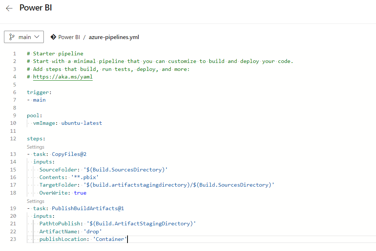Click the branch icon in the branch selector
Image resolution: width=376 pixels, height=251 pixels.
[12, 37]
